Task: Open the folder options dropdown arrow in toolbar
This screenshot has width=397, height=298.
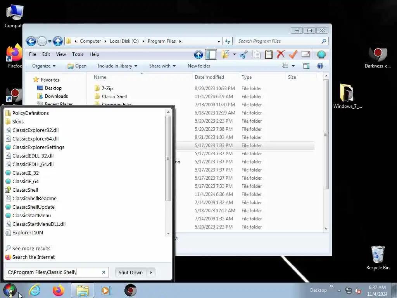Action: point(235,54)
